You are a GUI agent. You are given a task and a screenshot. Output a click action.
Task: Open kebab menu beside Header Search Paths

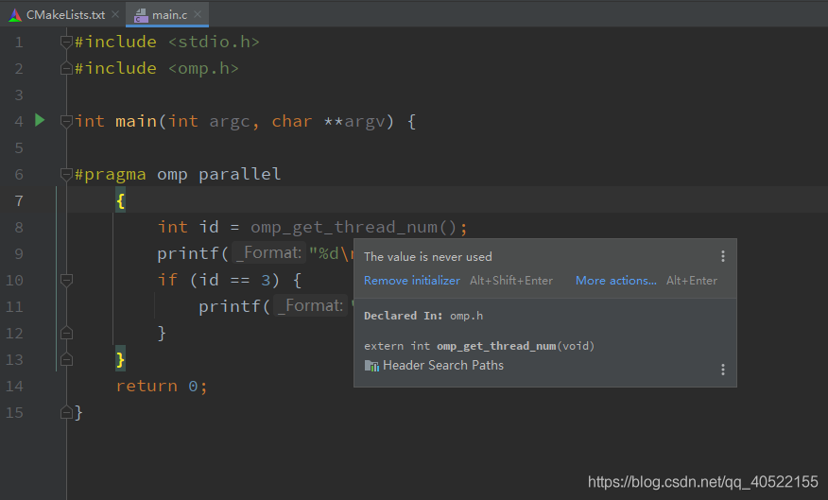723,370
